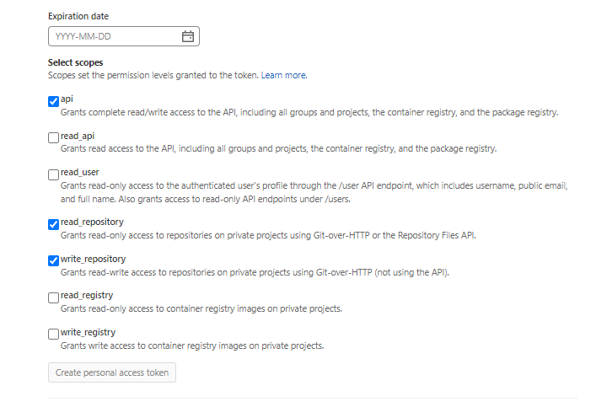Viewport: 596px width, 407px height.
Task: Click the 'Select scopes' heading
Action: click(76, 63)
